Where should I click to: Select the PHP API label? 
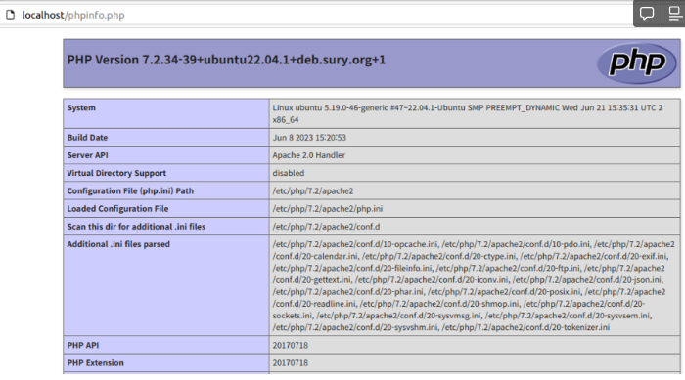pyautogui.click(x=83, y=346)
